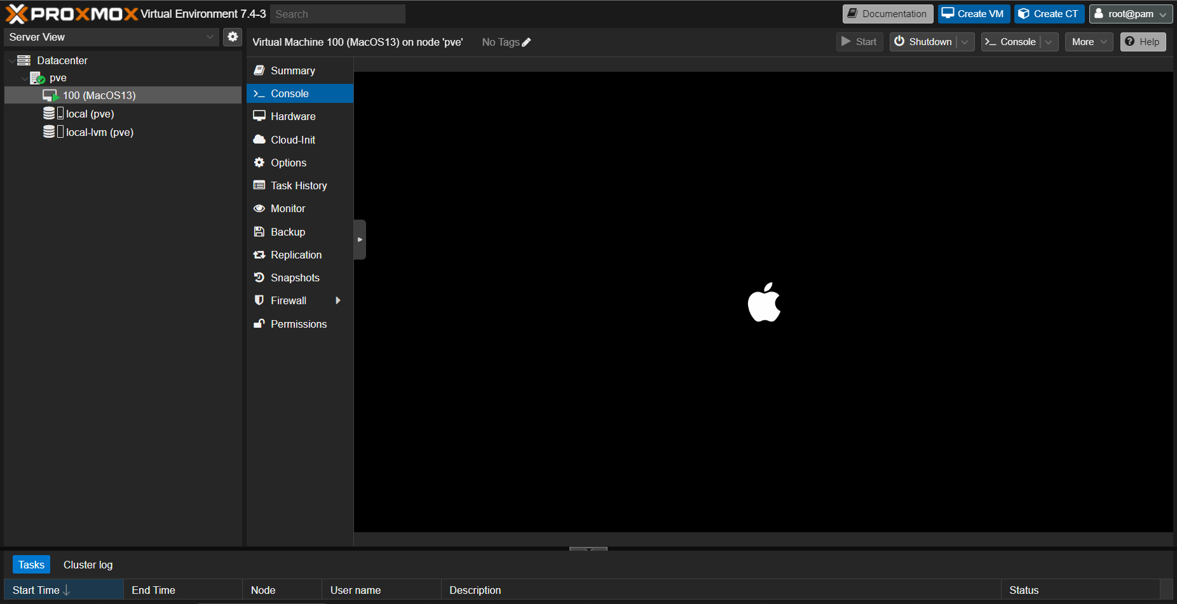1177x604 pixels.
Task: Expand the Firewall submenu arrow
Action: [338, 300]
